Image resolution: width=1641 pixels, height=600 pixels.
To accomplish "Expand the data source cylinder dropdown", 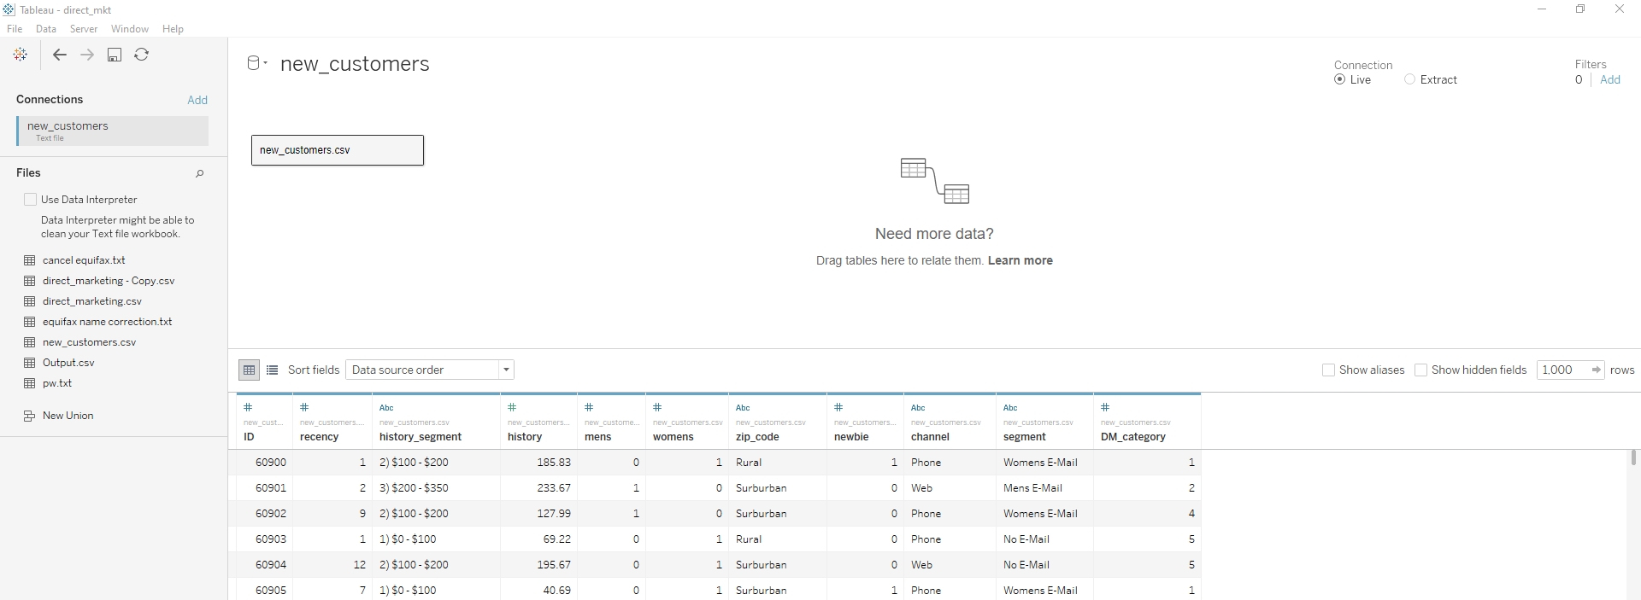I will [256, 63].
